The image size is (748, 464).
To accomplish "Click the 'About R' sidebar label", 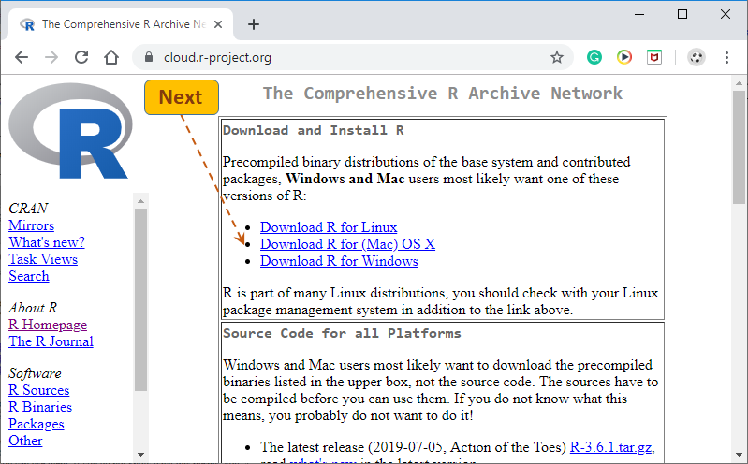I will tap(33, 308).
